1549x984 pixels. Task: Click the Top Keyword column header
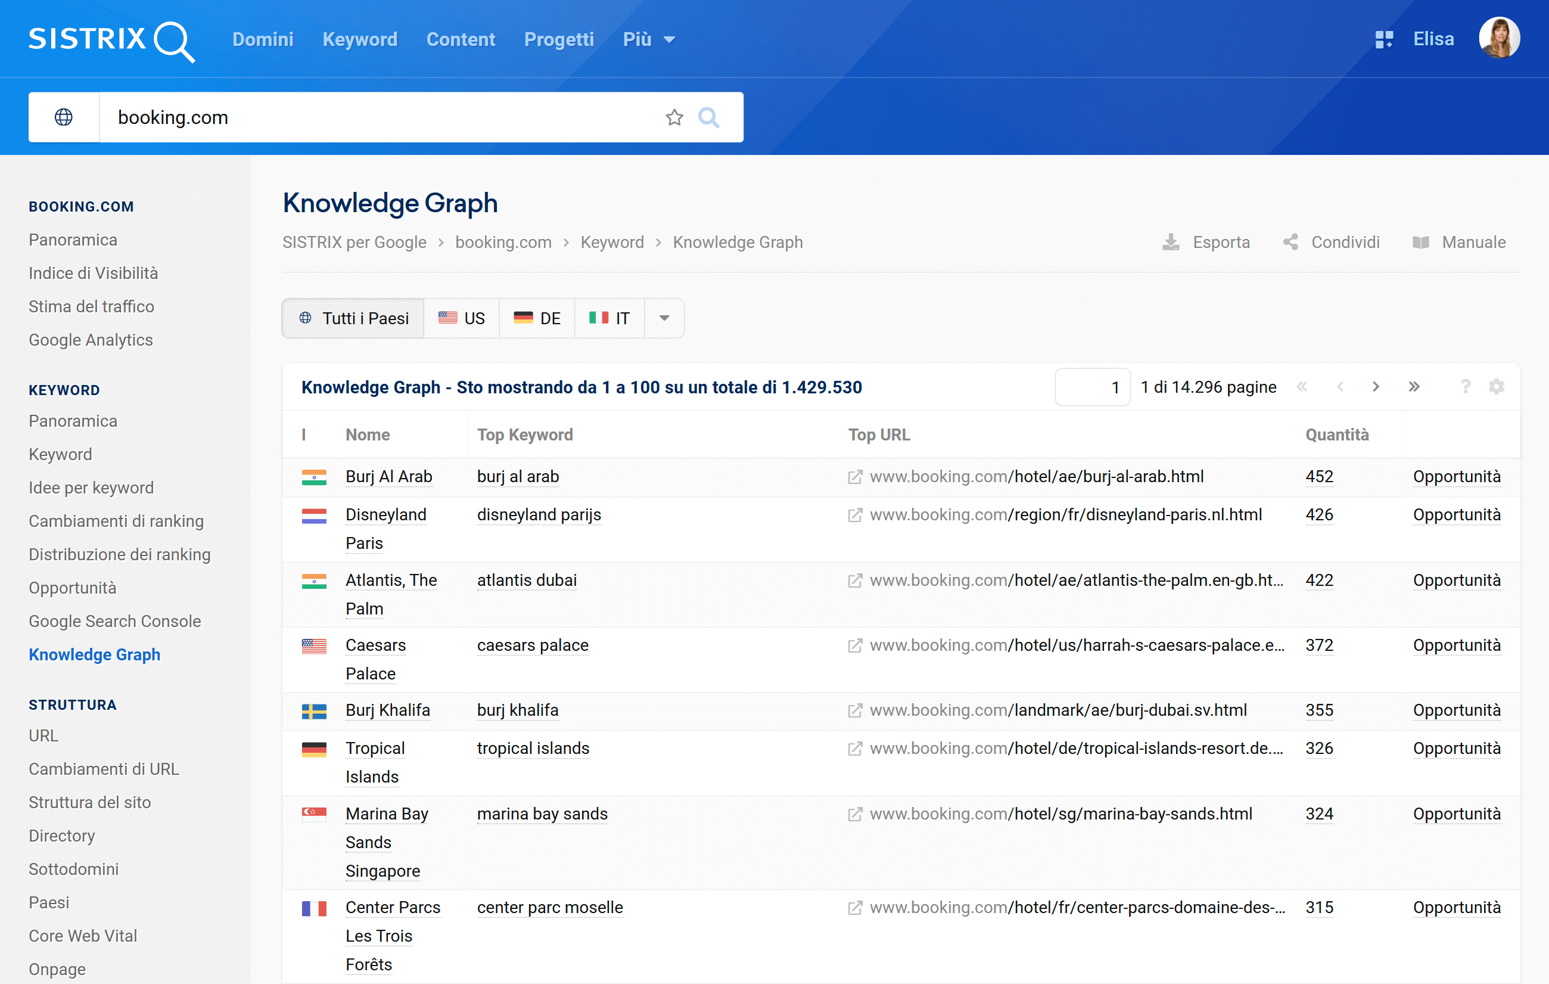click(x=525, y=435)
